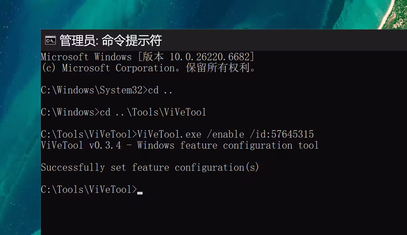Click the '管理员: 命令提示符' window title
The height and width of the screenshot is (235, 407).
tap(111, 41)
